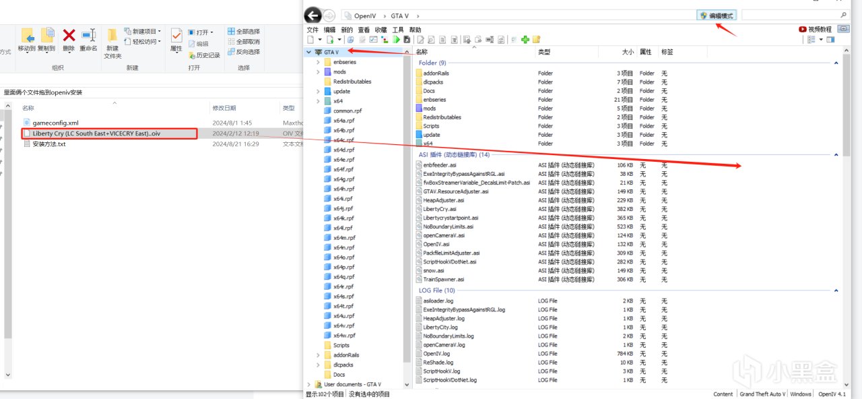Click the OpenIV search input box
The image size is (862, 399).
tap(796, 15)
